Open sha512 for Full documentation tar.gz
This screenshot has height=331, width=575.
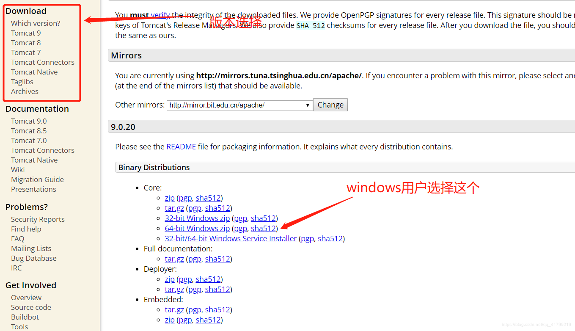pos(217,259)
